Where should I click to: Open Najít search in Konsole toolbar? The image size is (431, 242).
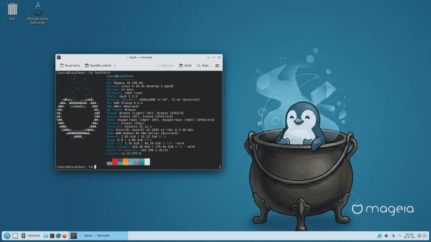[x=204, y=65]
